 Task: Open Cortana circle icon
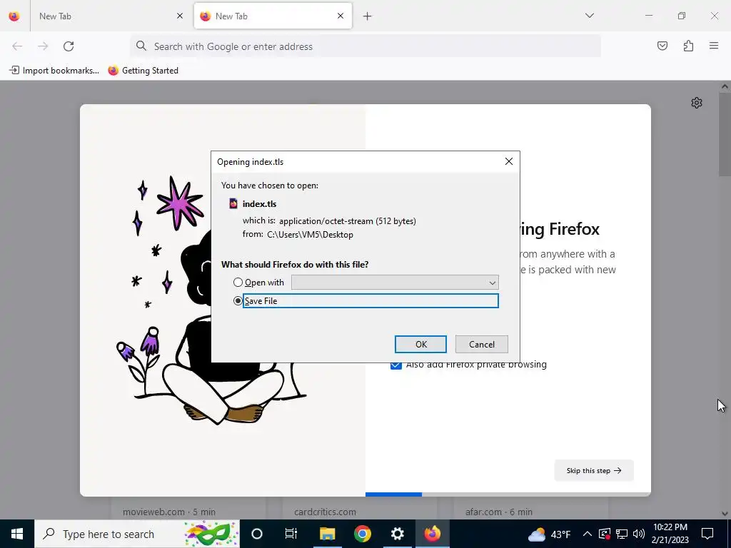click(257, 534)
